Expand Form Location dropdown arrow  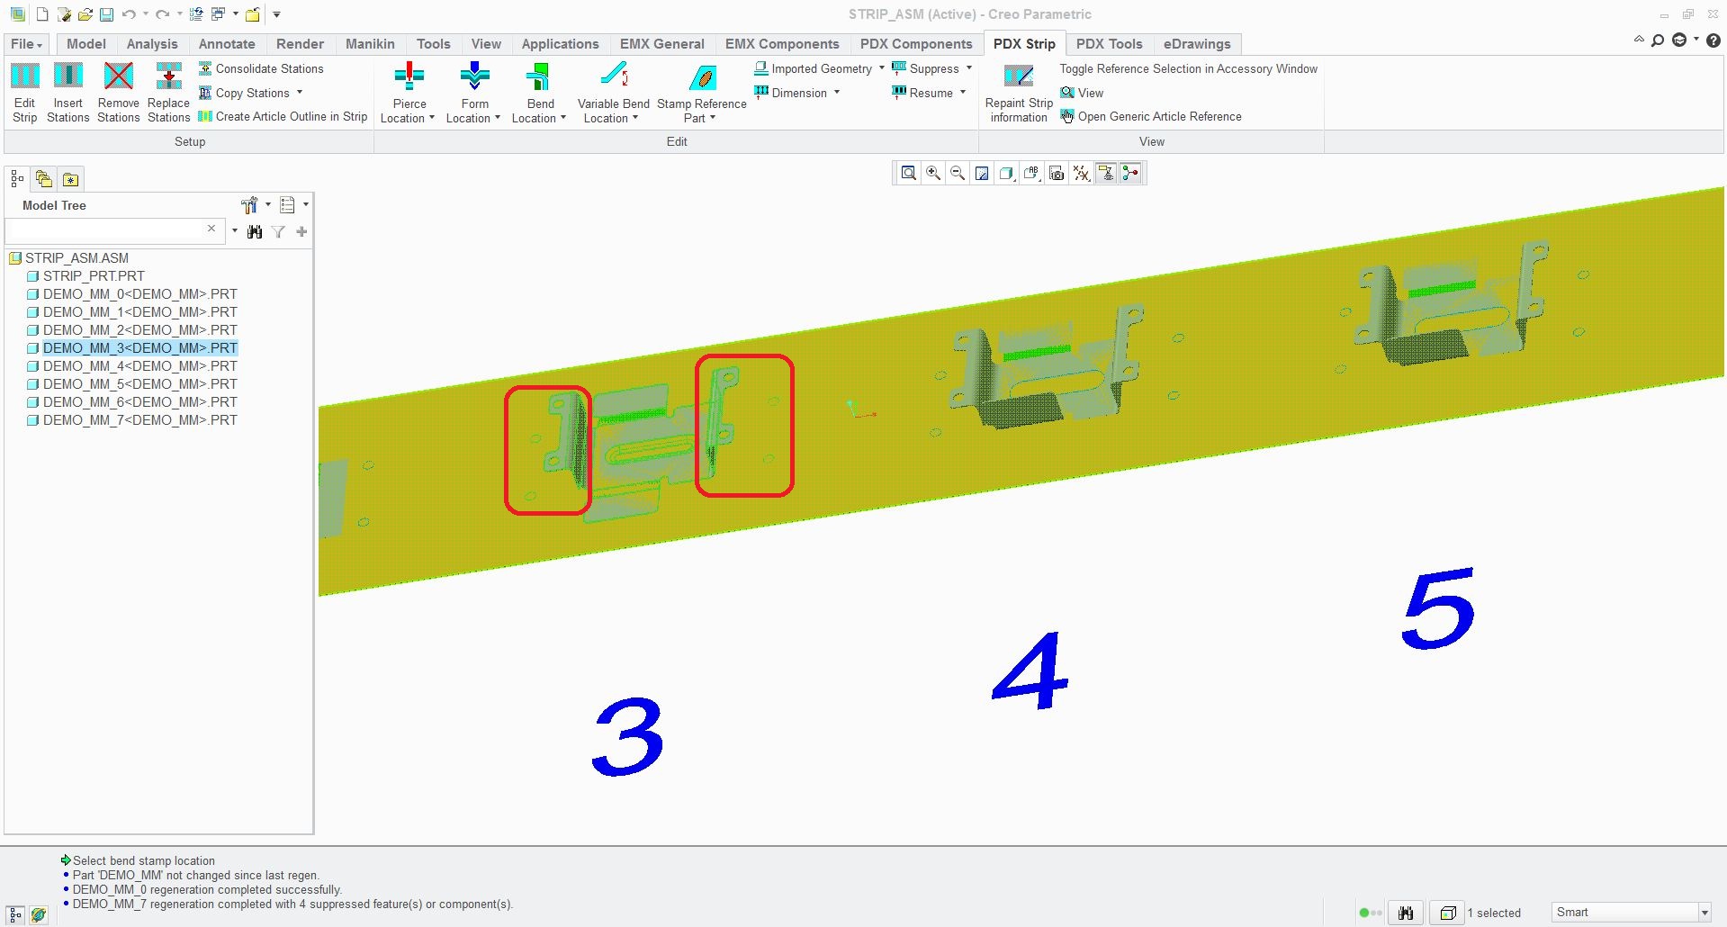pyautogui.click(x=498, y=118)
